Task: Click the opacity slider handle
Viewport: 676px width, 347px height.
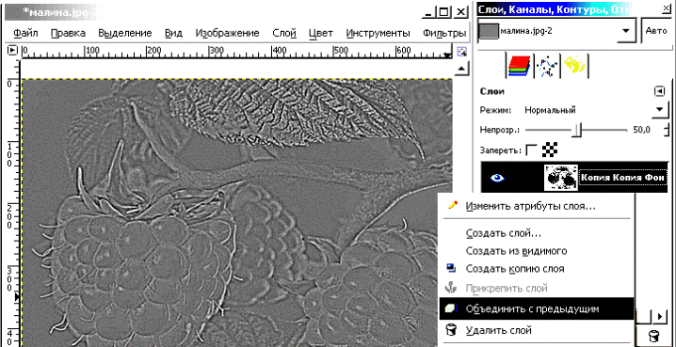Action: tap(577, 129)
